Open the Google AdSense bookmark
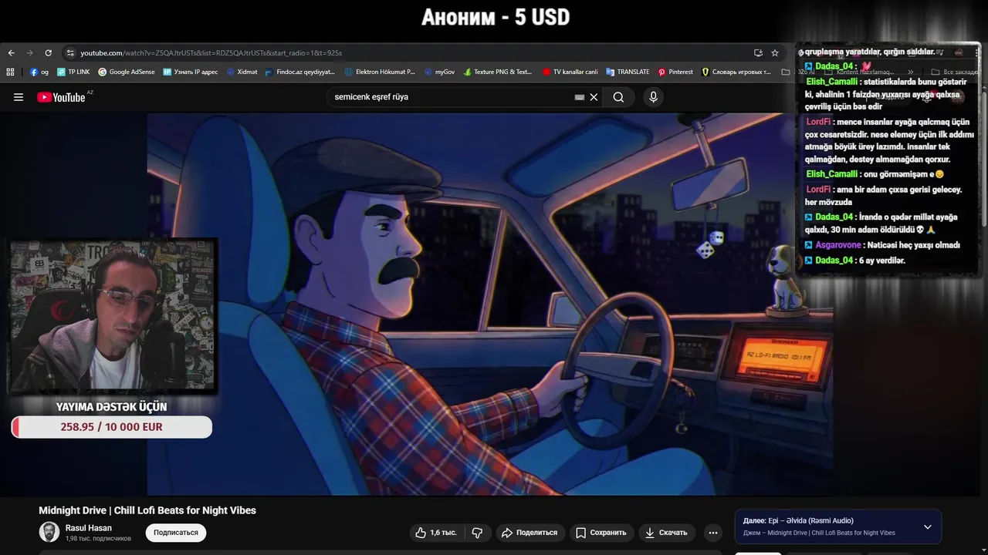 tap(127, 72)
